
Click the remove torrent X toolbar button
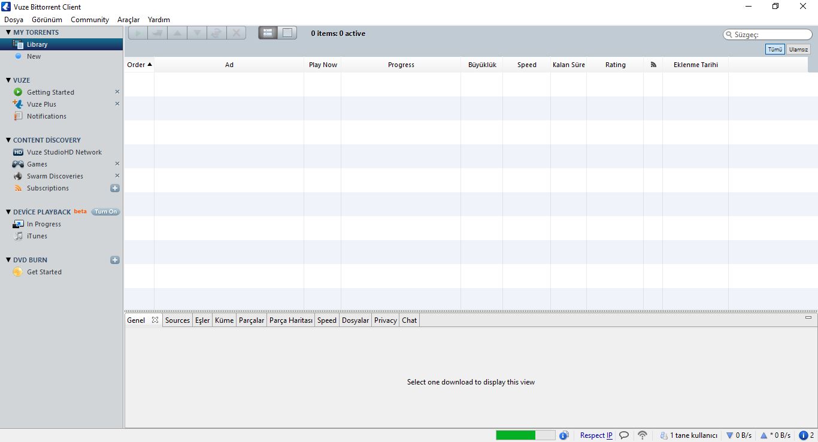coord(237,33)
